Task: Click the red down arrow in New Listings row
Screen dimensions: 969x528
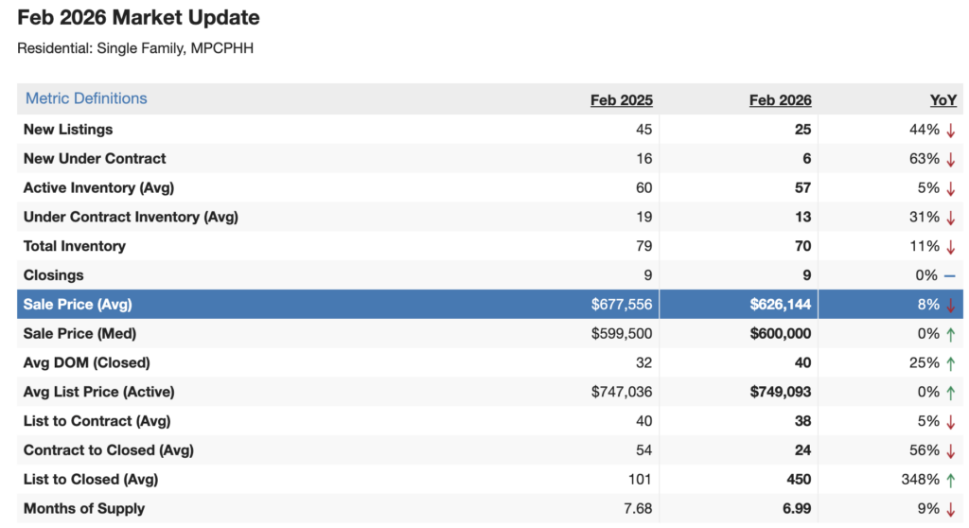Action: point(950,130)
